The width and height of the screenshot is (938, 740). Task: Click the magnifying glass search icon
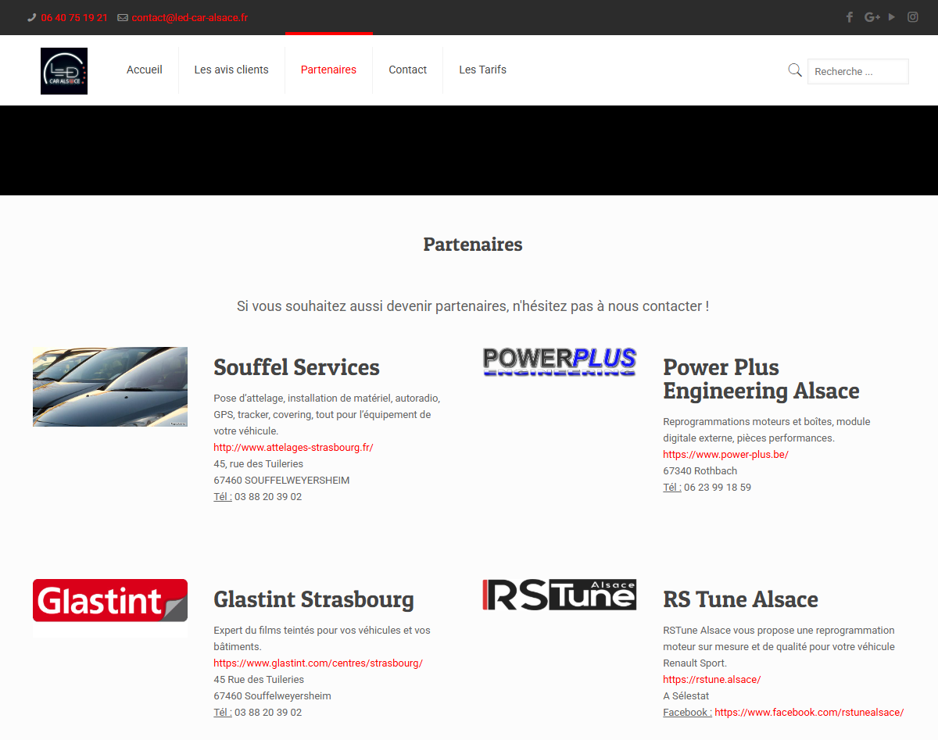tap(795, 70)
